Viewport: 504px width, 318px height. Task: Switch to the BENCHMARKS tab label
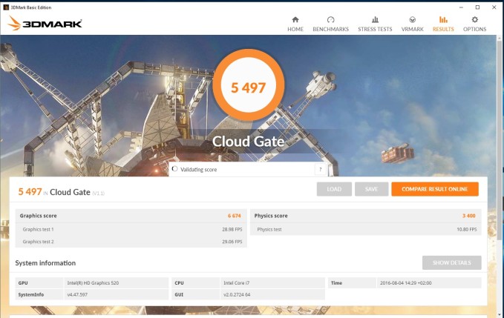point(331,29)
